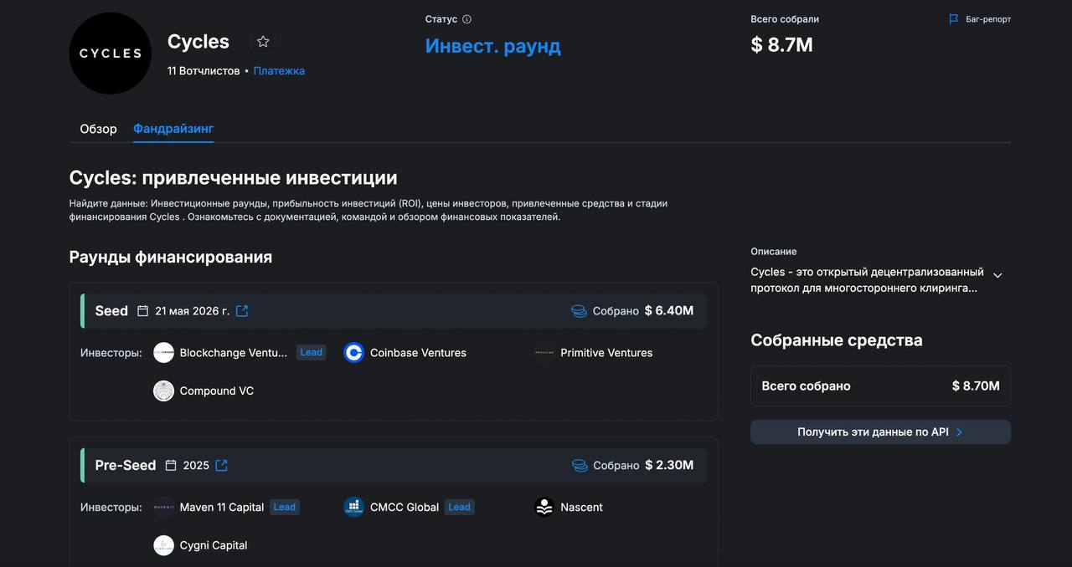This screenshot has height=567, width=1072.
Task: Click the Cygni Capital logo icon
Action: (163, 545)
